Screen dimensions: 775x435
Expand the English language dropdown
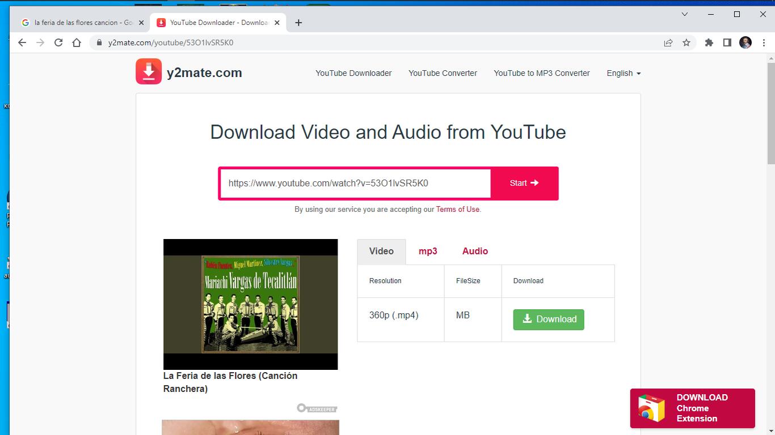[x=624, y=73]
